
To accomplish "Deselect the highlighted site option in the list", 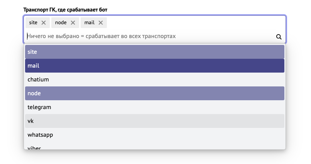I will tap(154, 52).
